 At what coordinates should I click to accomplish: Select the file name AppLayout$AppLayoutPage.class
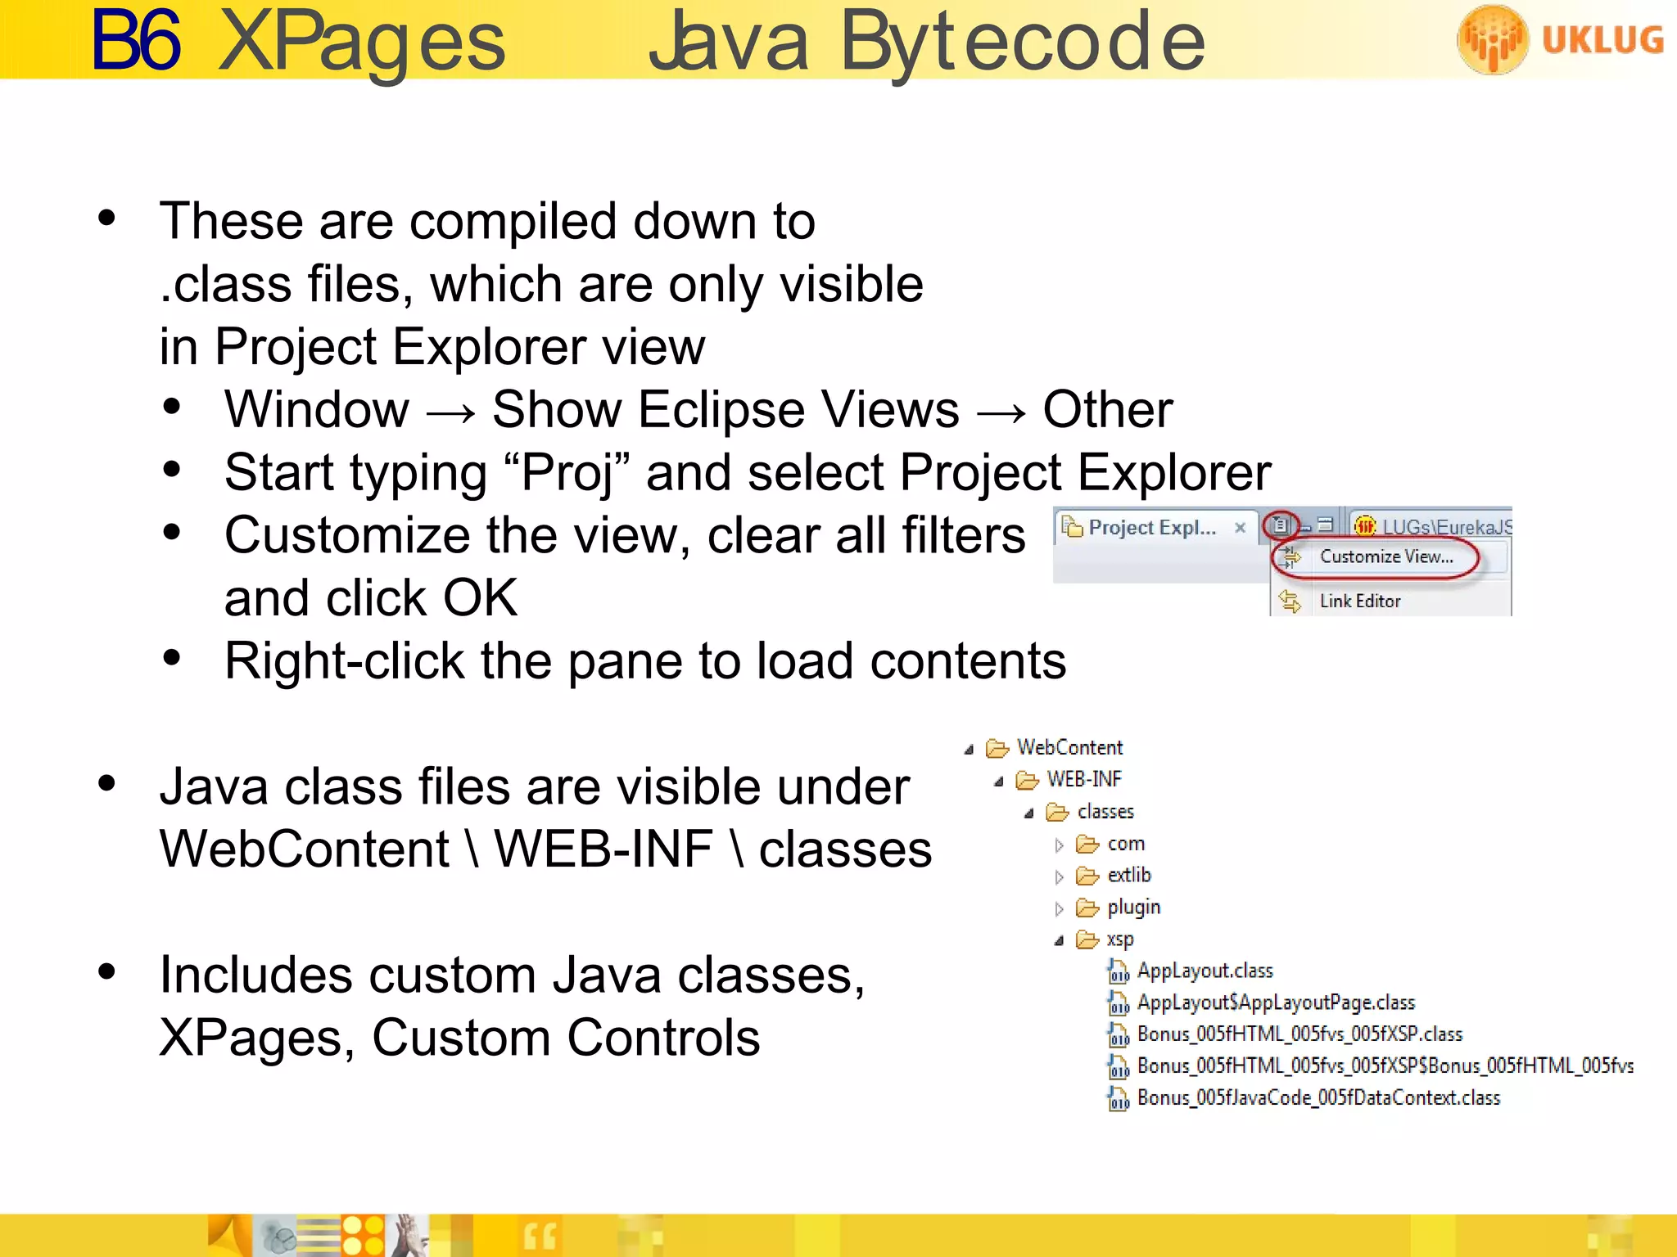coord(1276,1002)
